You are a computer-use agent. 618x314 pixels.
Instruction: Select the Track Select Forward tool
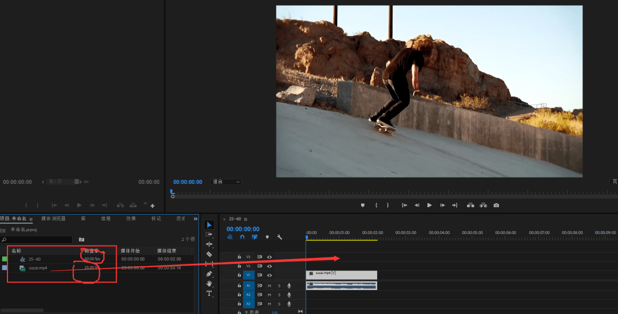coord(209,234)
